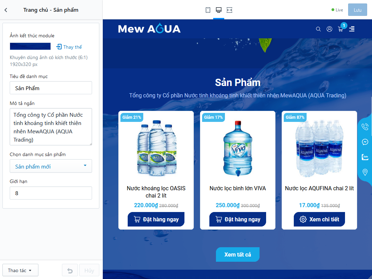Go back using the left arrow icon

[6, 10]
